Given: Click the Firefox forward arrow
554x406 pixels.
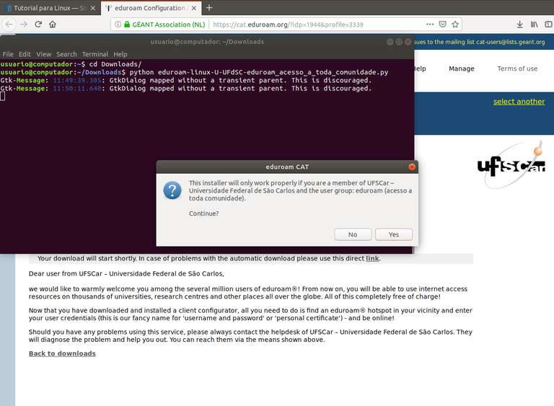Looking at the screenshot, I should pyautogui.click(x=24, y=25).
